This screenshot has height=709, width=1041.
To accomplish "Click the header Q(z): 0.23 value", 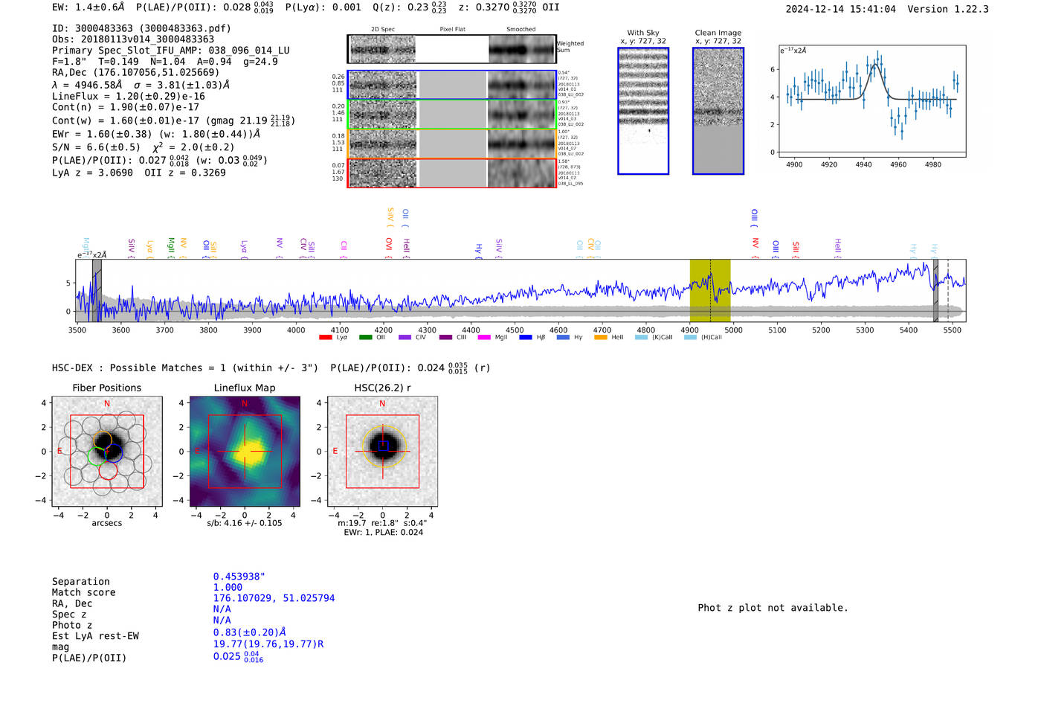I will 409,7.
